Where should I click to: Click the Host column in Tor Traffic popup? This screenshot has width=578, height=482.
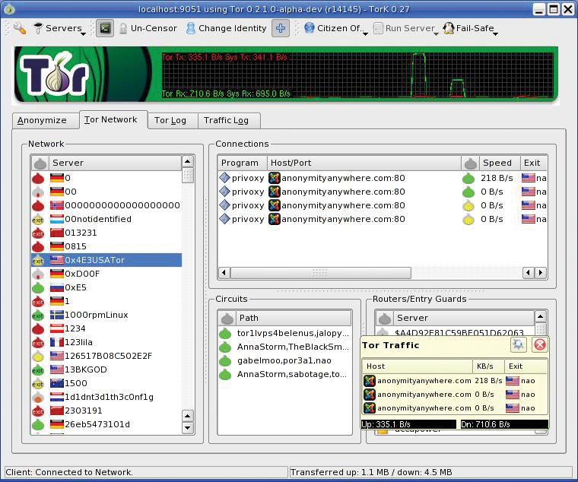point(418,366)
